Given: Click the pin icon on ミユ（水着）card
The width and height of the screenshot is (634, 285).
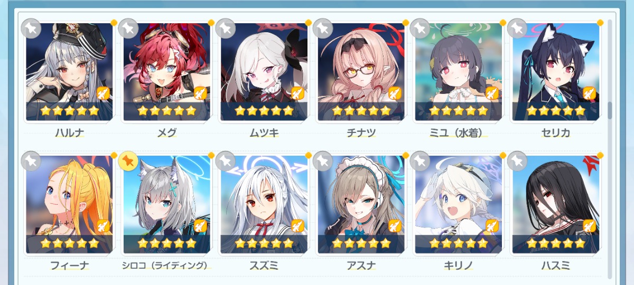Looking at the screenshot, I should (x=419, y=28).
